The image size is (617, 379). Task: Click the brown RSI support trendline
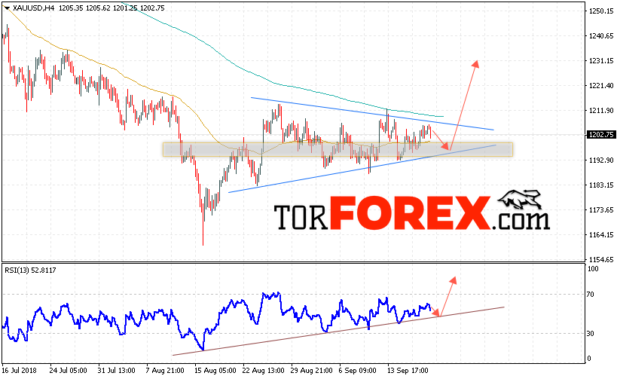tap(338, 331)
